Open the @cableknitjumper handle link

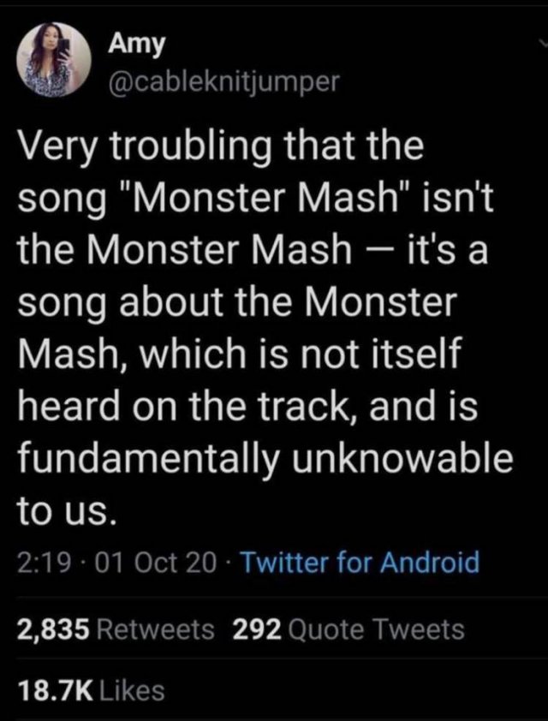tap(223, 82)
